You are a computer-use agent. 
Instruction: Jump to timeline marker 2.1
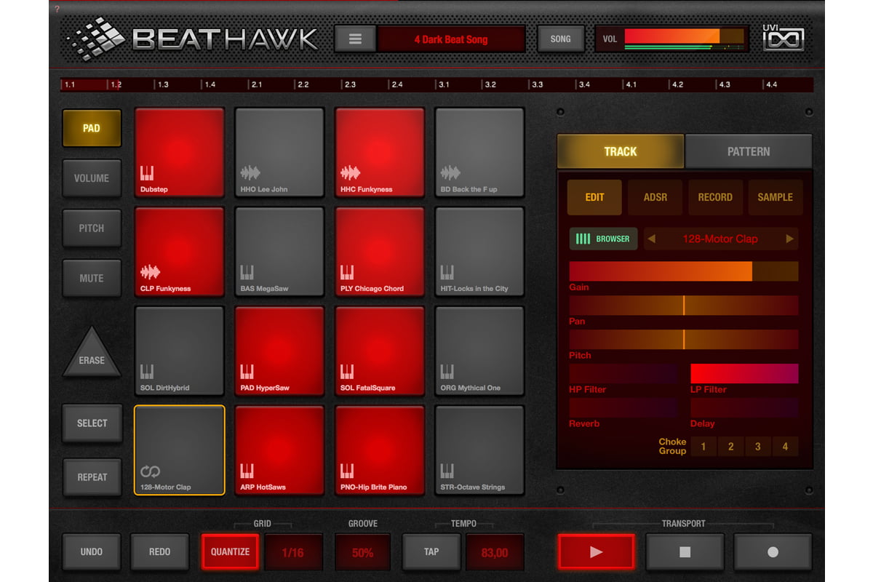pyautogui.click(x=256, y=85)
